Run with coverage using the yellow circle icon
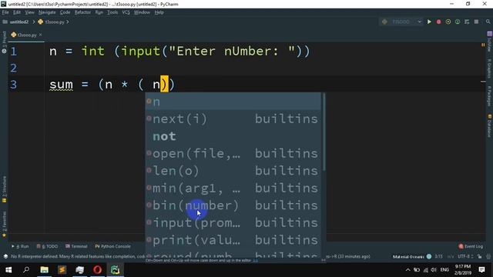This screenshot has height=277, width=493. click(448, 22)
